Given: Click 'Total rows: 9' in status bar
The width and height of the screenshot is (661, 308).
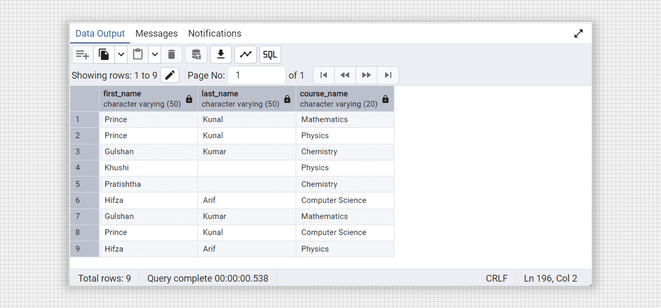Looking at the screenshot, I should [104, 279].
